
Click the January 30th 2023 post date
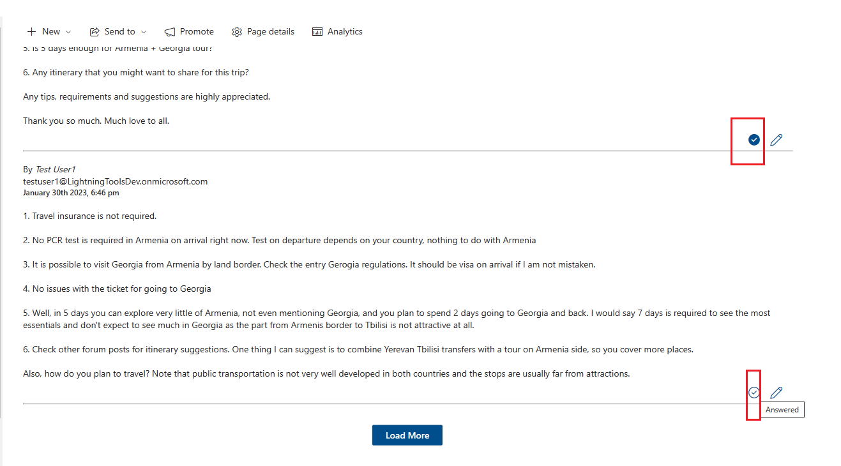pos(71,193)
